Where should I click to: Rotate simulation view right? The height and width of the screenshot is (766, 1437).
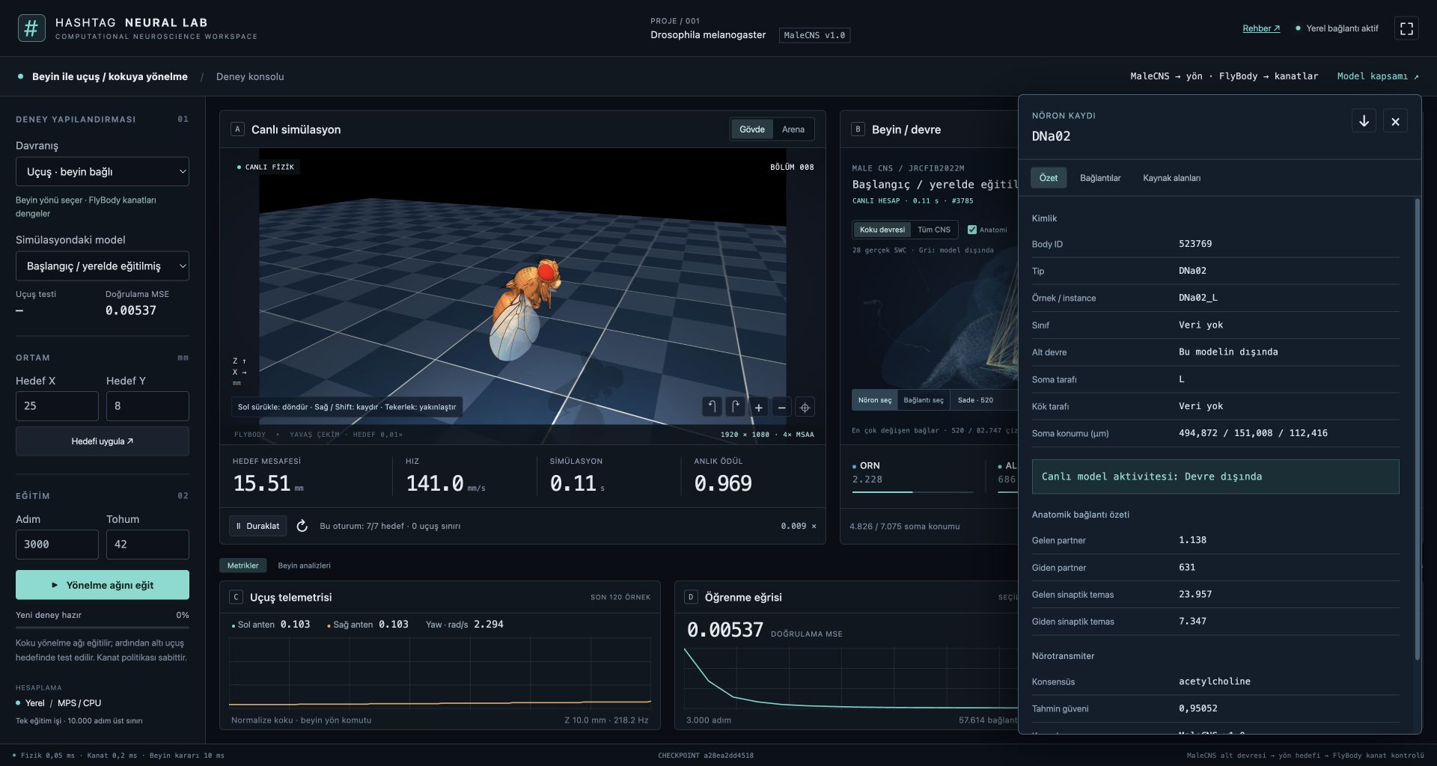(735, 407)
